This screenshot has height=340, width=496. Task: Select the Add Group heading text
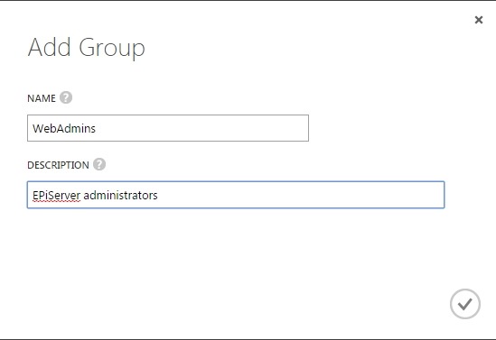pyautogui.click(x=87, y=48)
